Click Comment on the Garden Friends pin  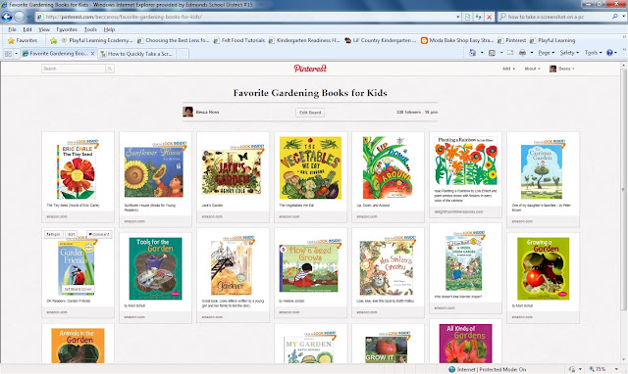click(99, 234)
